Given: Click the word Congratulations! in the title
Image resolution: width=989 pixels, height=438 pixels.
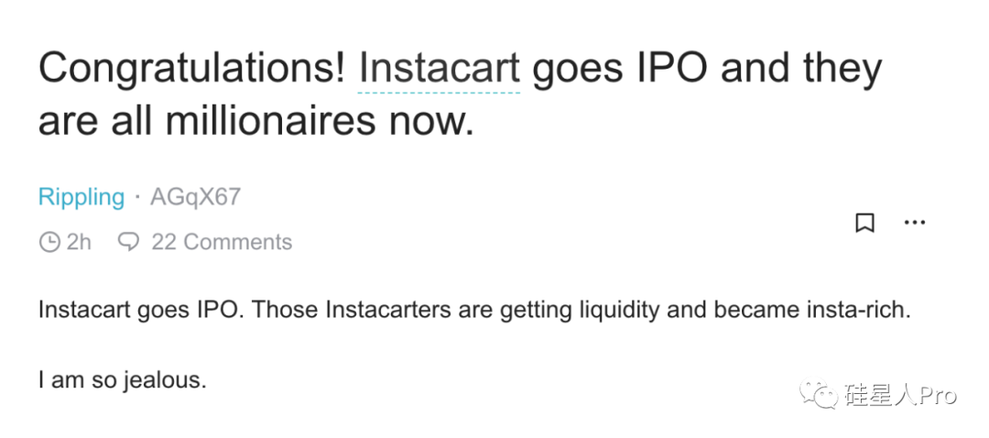Looking at the screenshot, I should pyautogui.click(x=192, y=68).
